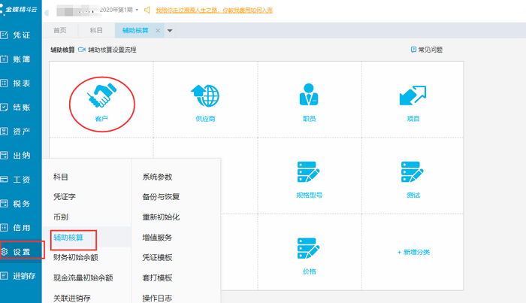Expand the tab list dropdown arrow
The width and height of the screenshot is (526, 303).
(x=170, y=31)
